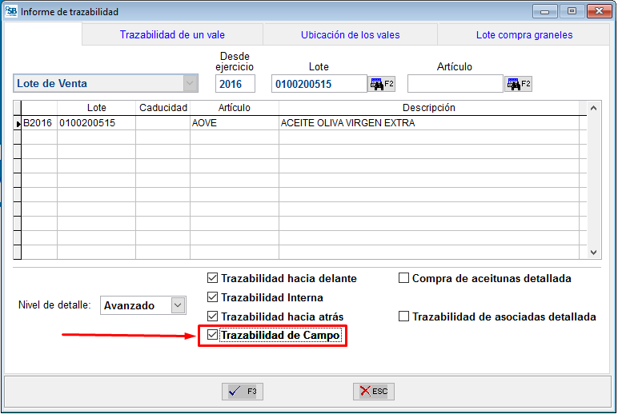Toggle Trazabilidad hacia atrás checkbox
Image resolution: width=618 pixels, height=414 pixels.
point(212,317)
